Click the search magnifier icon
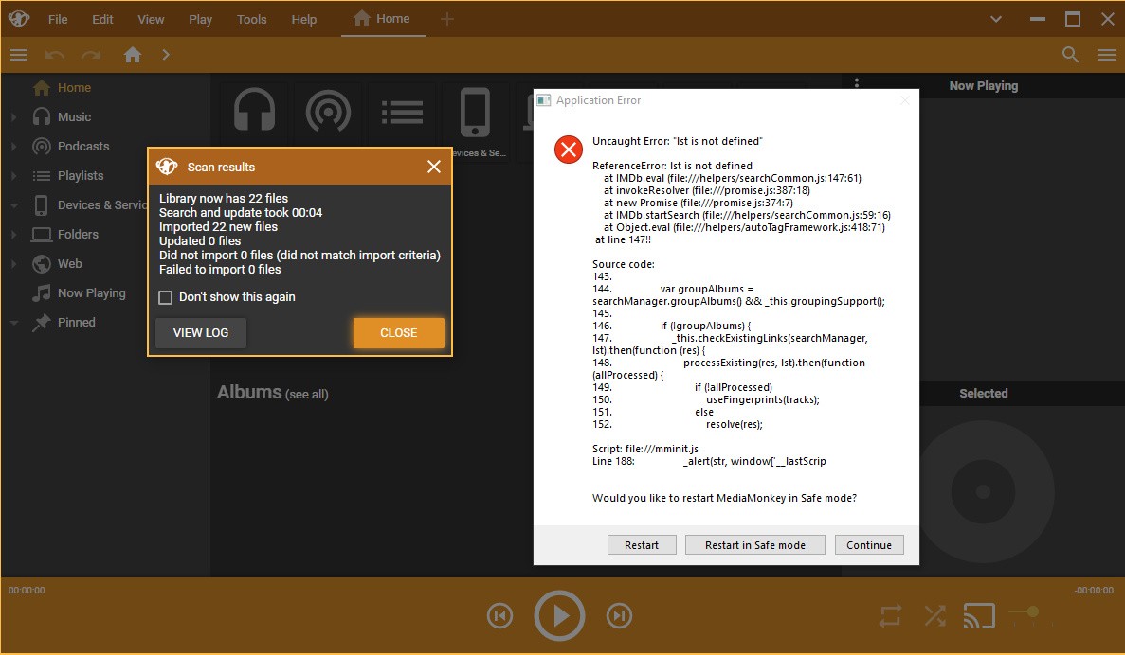Screen dimensions: 1125x655 point(1070,55)
